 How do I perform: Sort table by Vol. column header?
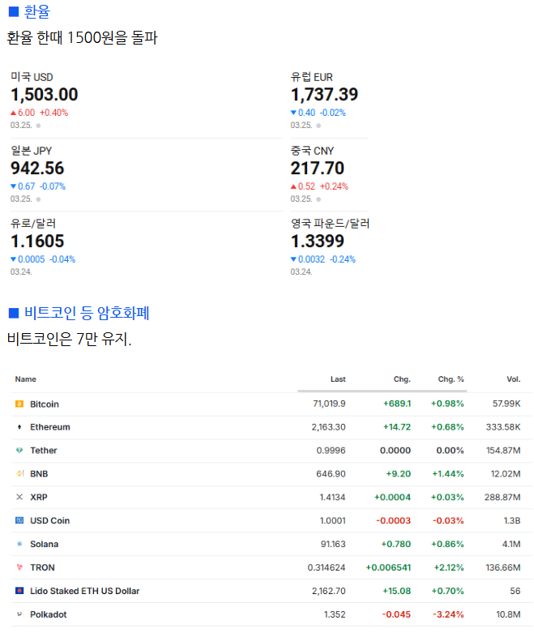point(514,379)
